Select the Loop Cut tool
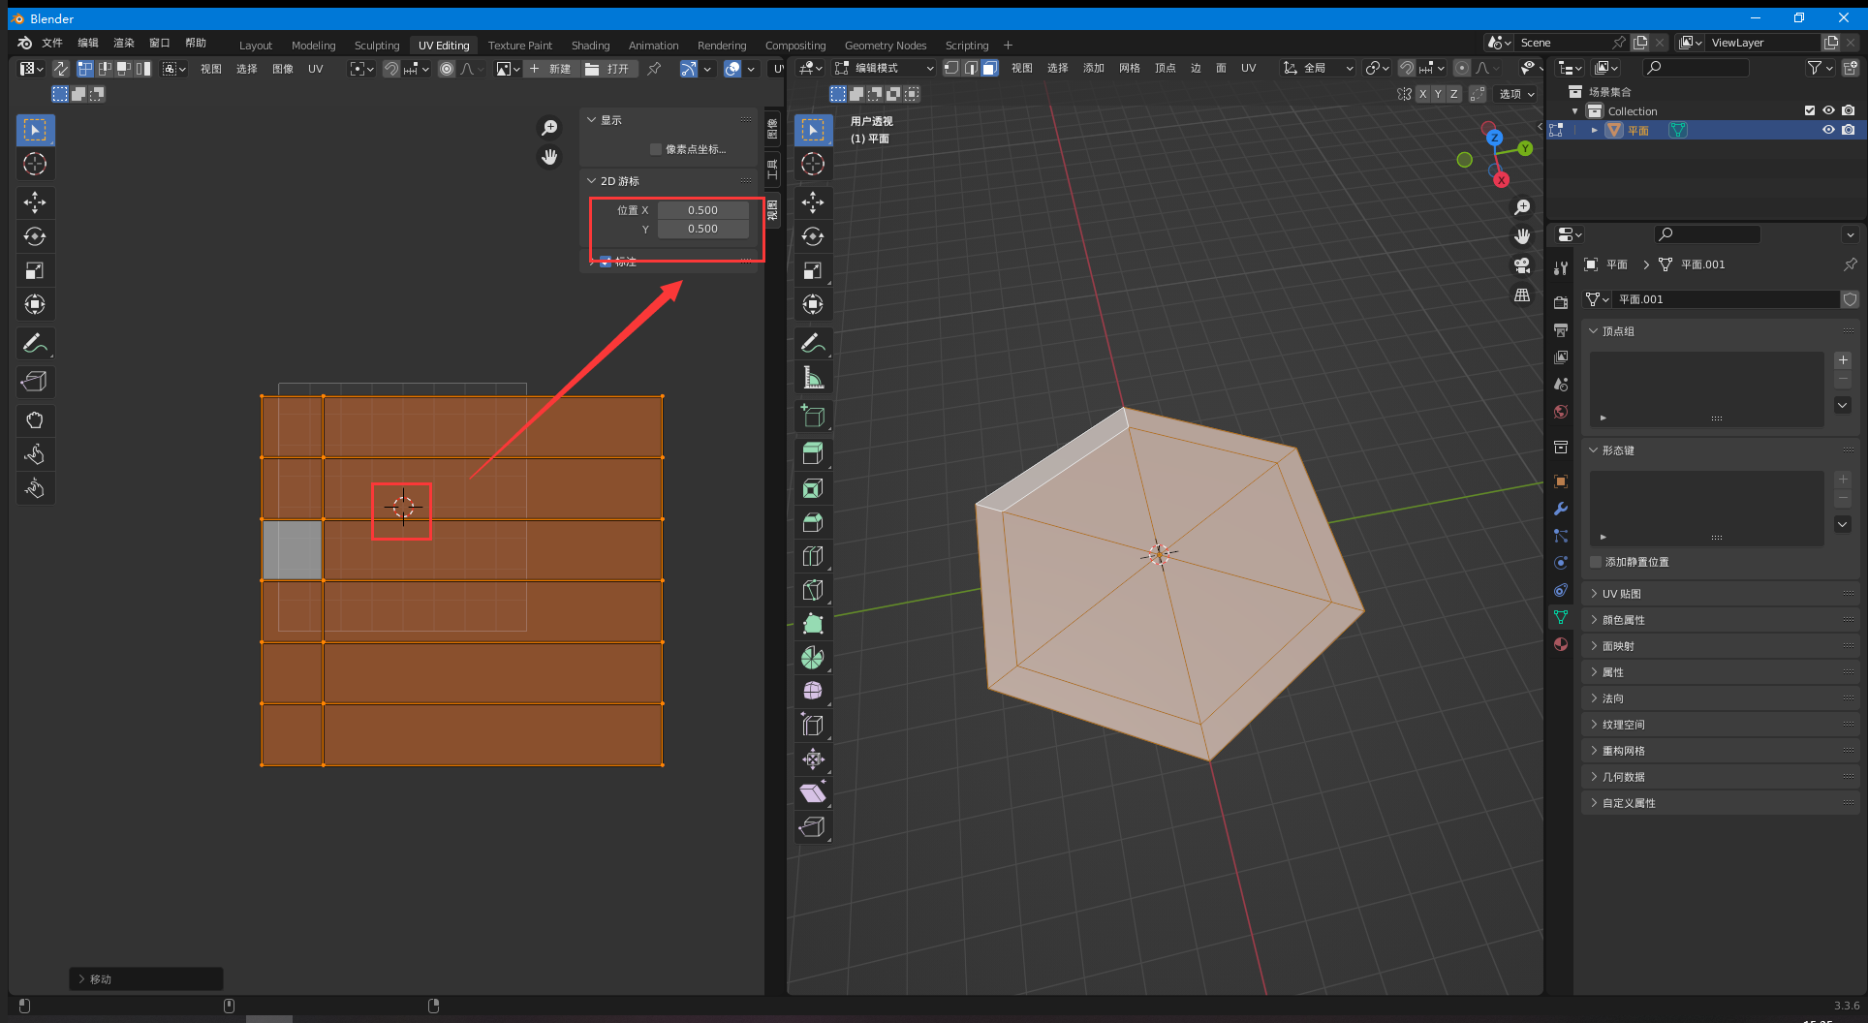1868x1023 pixels. click(x=813, y=556)
